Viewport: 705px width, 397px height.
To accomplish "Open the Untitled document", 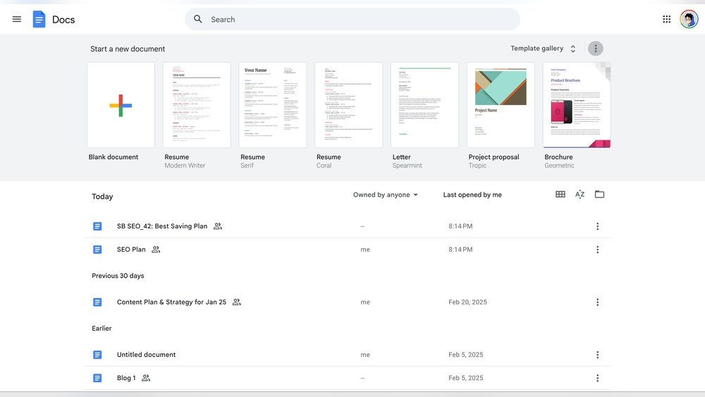I will (146, 355).
